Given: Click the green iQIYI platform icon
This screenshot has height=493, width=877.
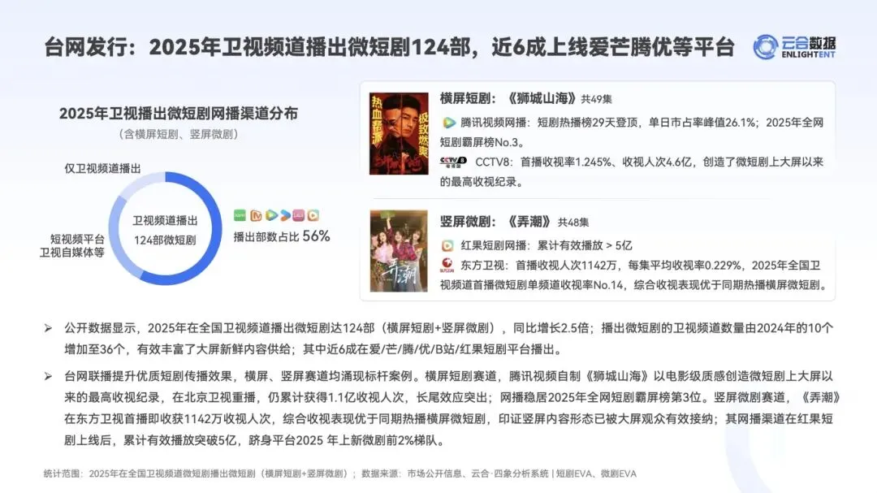Looking at the screenshot, I should [x=240, y=215].
